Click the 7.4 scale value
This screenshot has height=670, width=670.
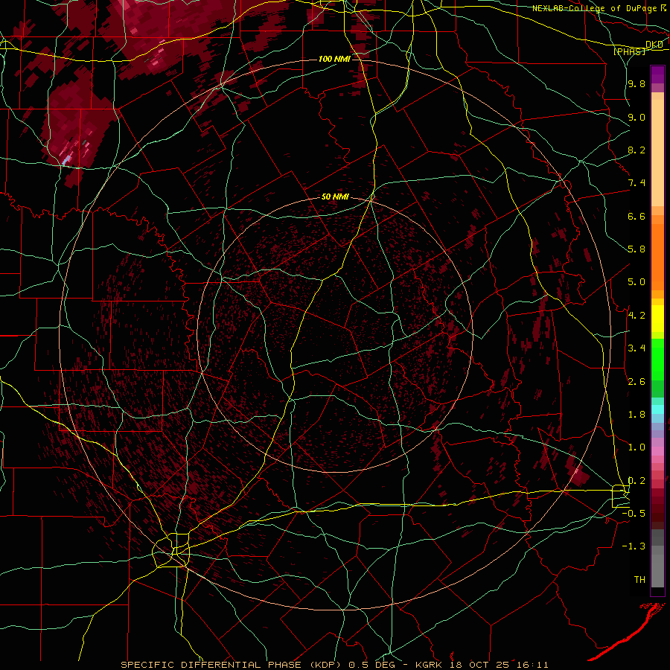coord(636,183)
